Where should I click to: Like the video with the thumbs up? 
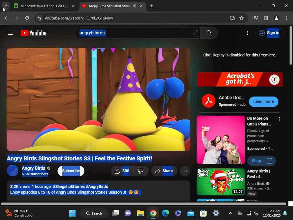[x=122, y=171]
